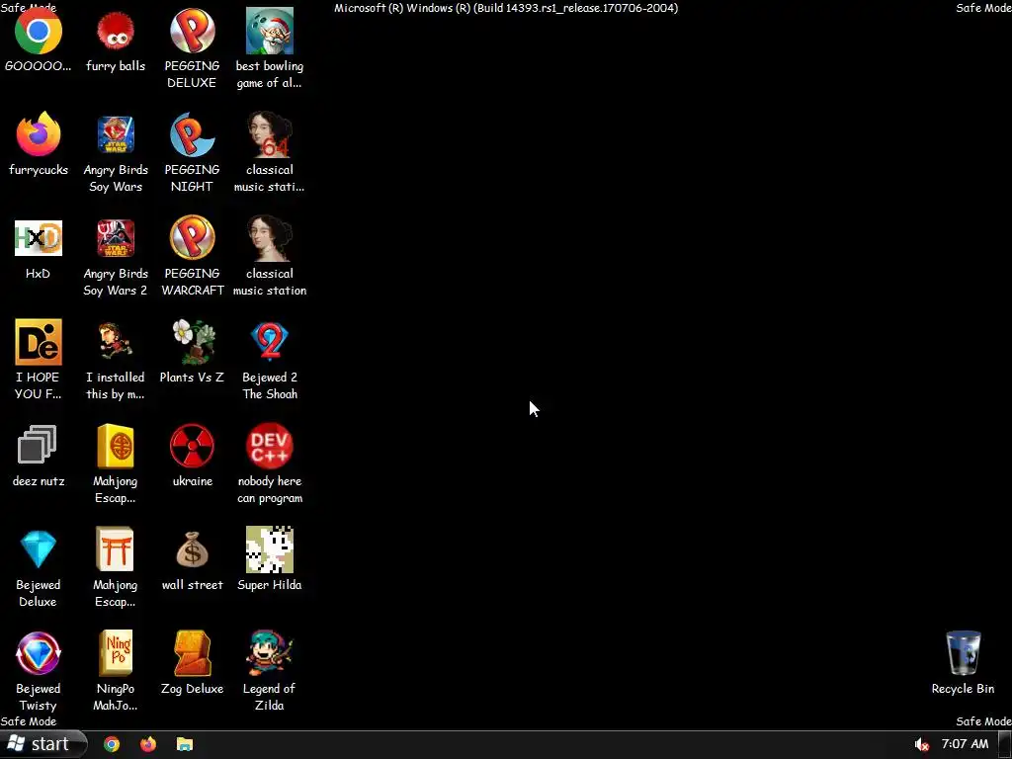Image resolution: width=1012 pixels, height=759 pixels.
Task: Launch the HxD hex editor icon
Action: [39, 238]
